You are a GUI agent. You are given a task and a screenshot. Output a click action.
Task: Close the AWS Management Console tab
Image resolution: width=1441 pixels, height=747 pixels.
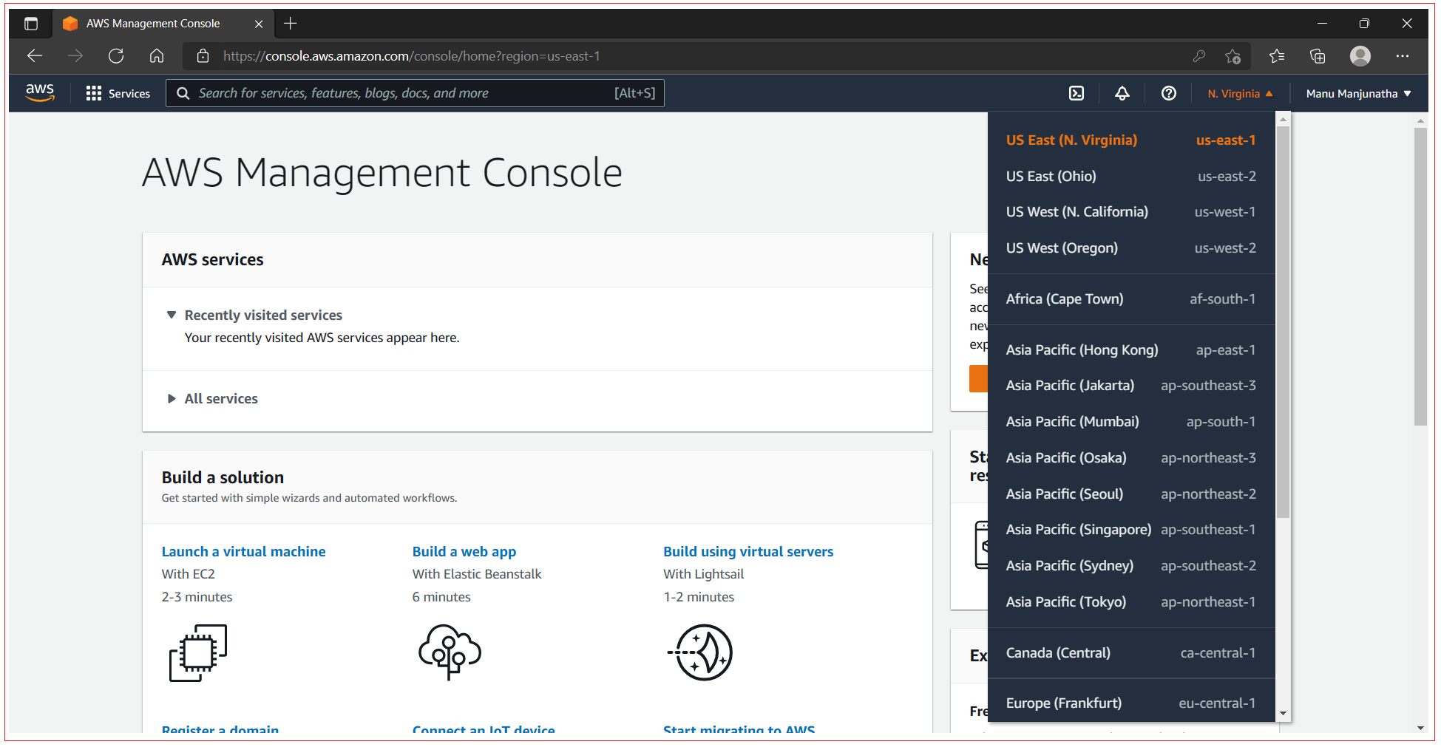tap(259, 24)
